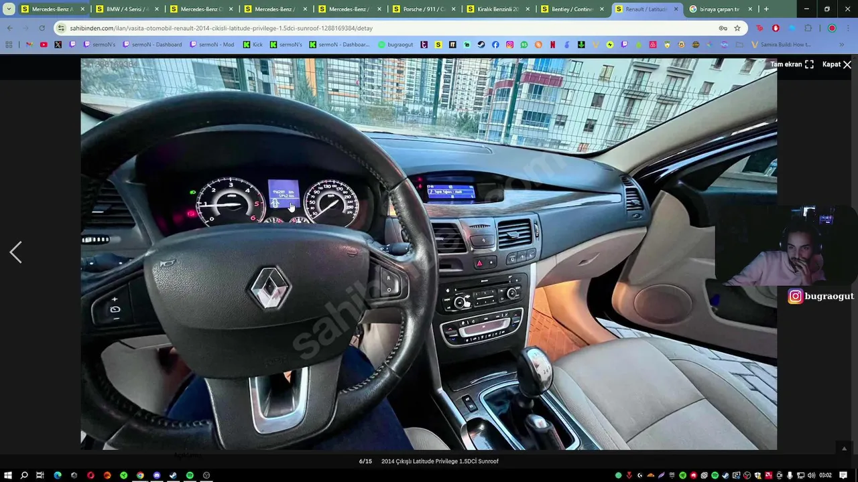Reload the sahibinden page
The height and width of the screenshot is (482, 858).
[42, 28]
